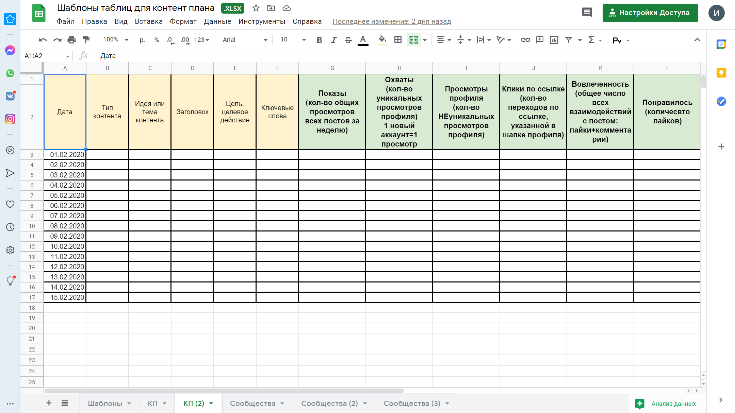Switch to the Сообщества sheet tab
735x413 pixels.
point(252,403)
